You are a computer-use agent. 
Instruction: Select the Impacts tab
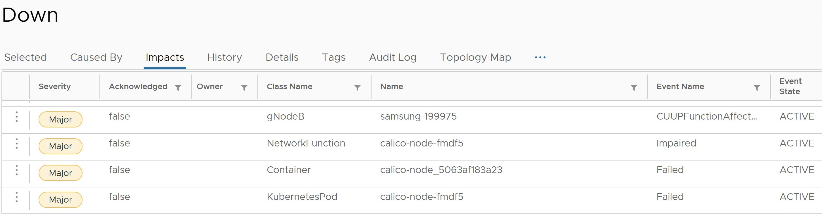165,57
